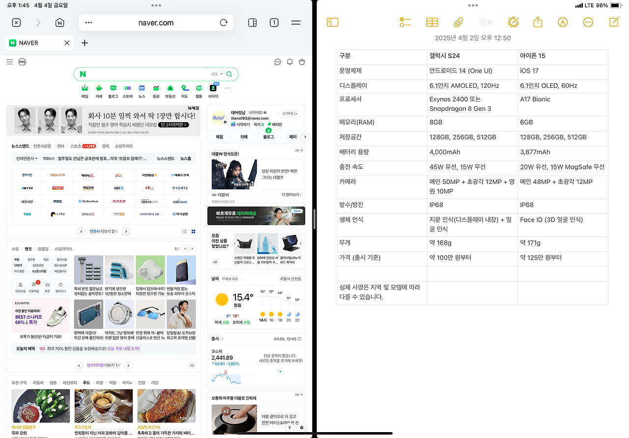Screen dimensions: 629x438
Task: Open a new browser tab
Action: (85, 43)
